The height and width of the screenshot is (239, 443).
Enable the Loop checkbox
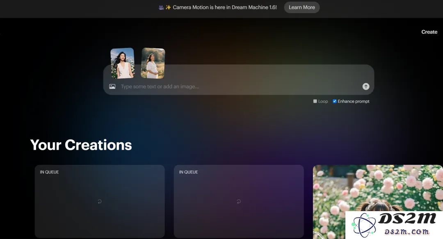315,101
